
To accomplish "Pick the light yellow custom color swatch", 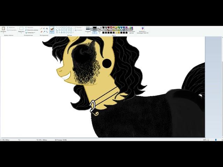I will coord(116,32).
